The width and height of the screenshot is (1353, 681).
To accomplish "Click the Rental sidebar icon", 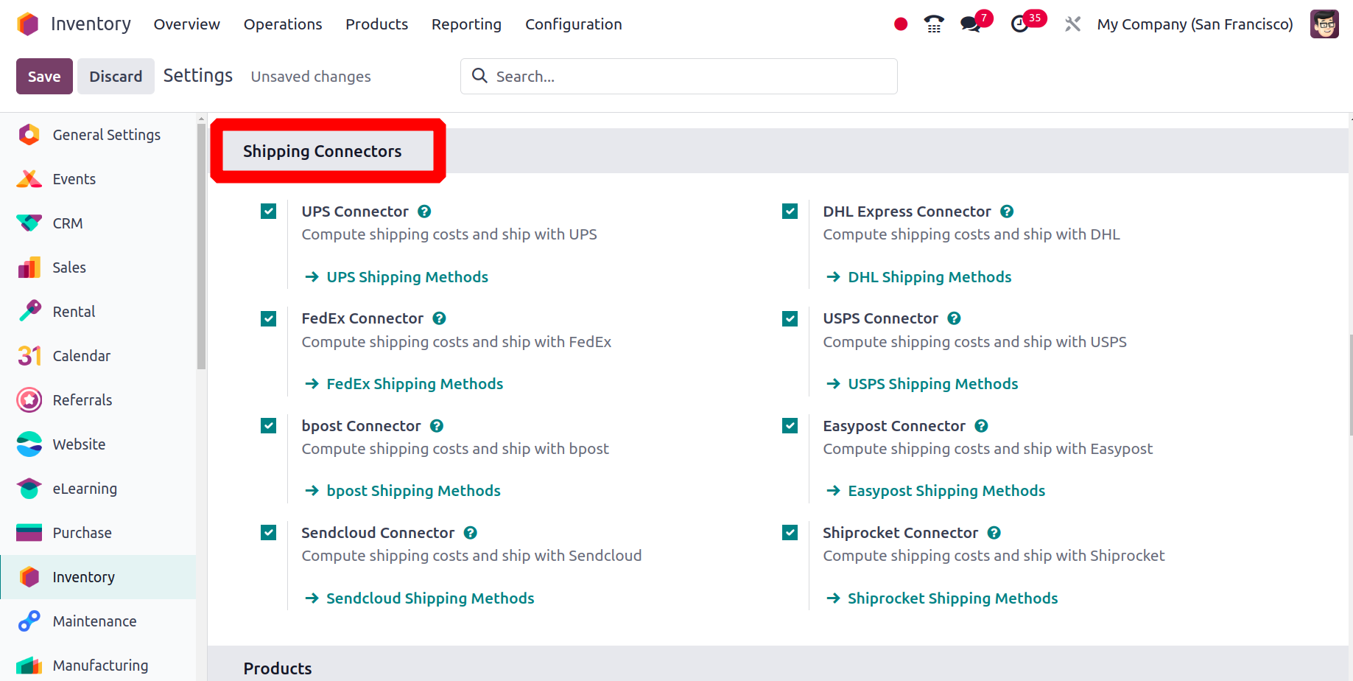I will pyautogui.click(x=29, y=312).
